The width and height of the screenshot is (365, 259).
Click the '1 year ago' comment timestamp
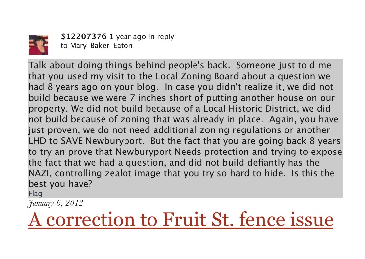coord(127,37)
